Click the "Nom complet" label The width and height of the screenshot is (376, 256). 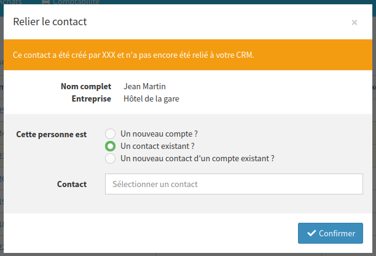pyautogui.click(x=86, y=87)
